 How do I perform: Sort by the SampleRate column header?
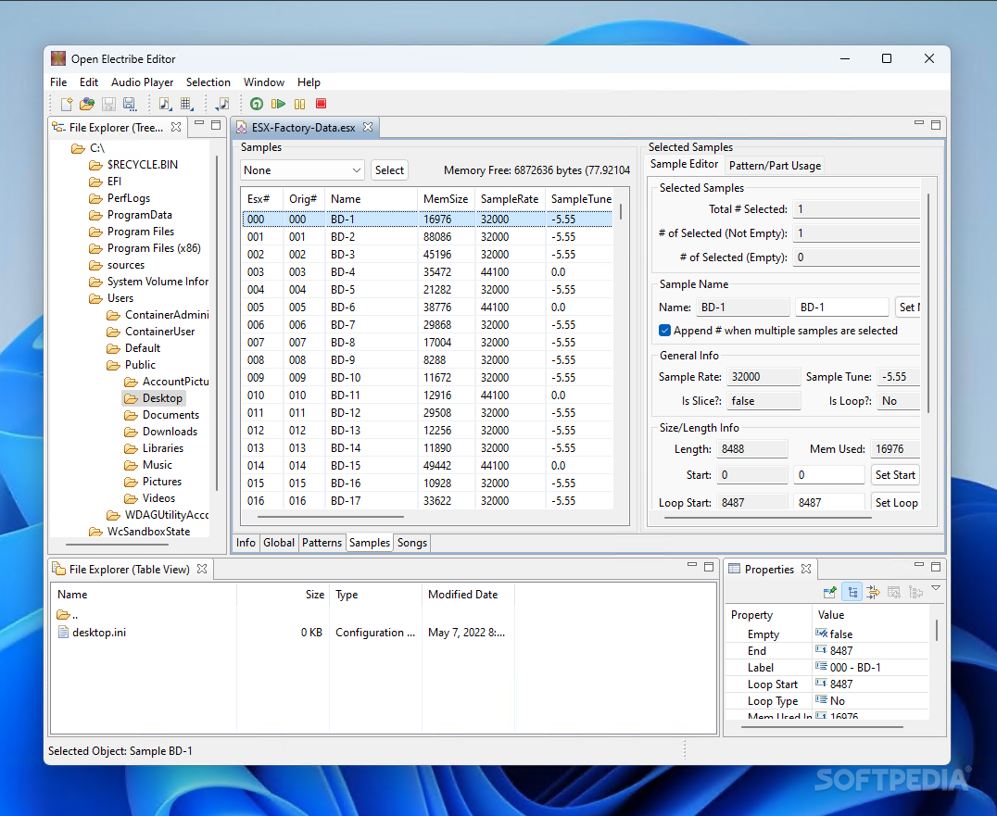(x=510, y=199)
